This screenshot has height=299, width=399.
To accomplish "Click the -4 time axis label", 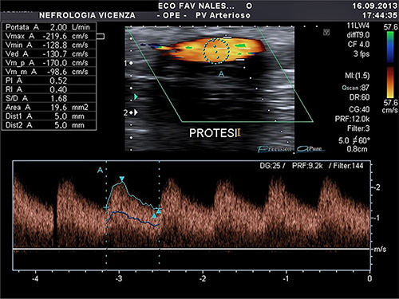I will tap(35, 278).
